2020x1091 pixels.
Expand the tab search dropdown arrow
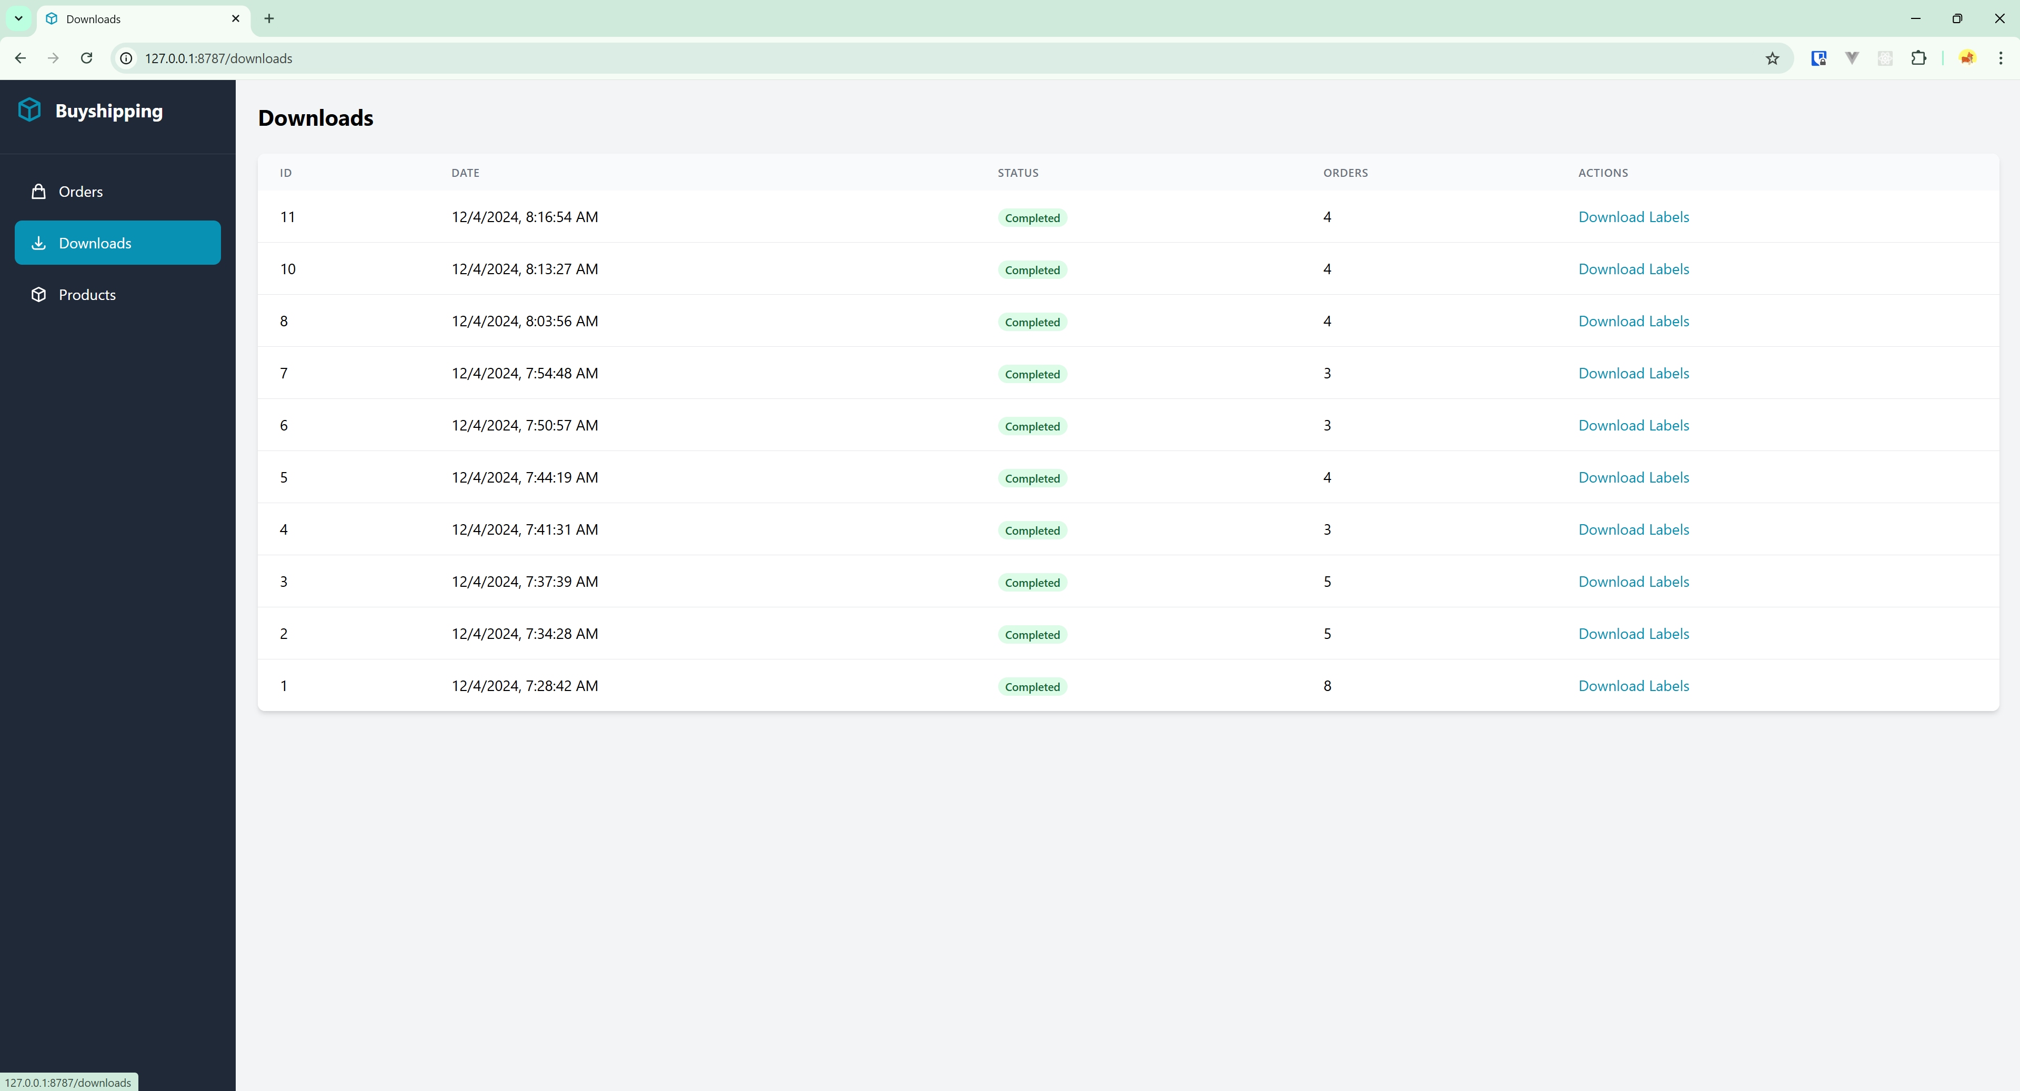tap(18, 18)
